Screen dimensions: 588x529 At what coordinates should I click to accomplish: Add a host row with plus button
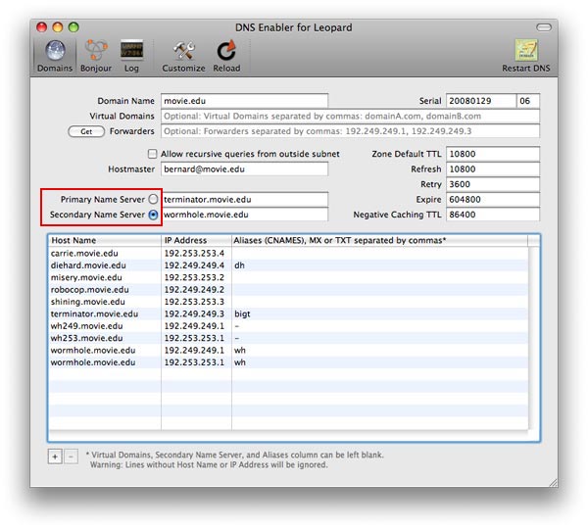coord(54,456)
